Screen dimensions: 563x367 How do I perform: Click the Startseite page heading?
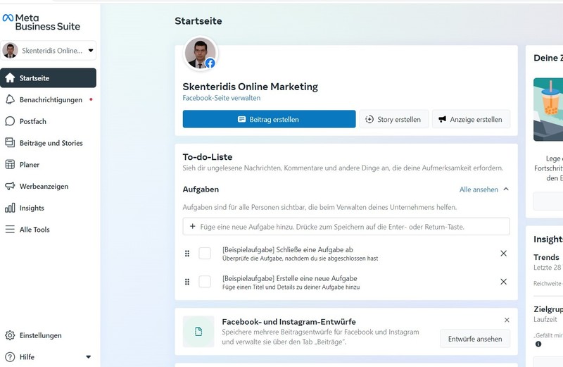pyautogui.click(x=198, y=21)
